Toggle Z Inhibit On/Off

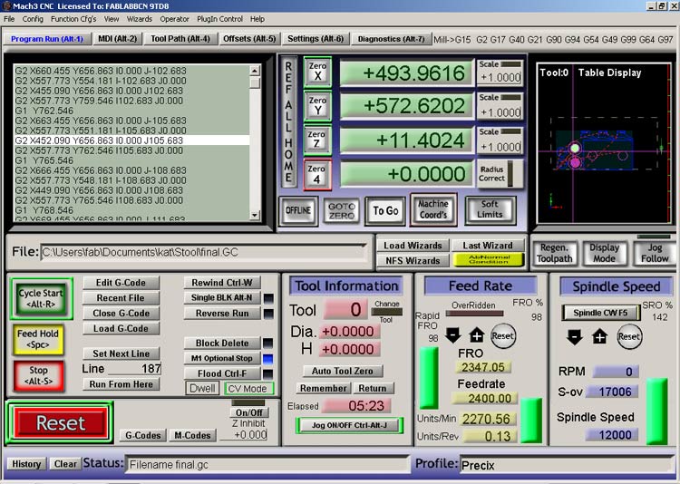tap(249, 412)
